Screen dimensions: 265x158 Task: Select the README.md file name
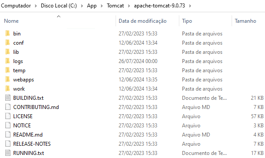(x=28, y=135)
